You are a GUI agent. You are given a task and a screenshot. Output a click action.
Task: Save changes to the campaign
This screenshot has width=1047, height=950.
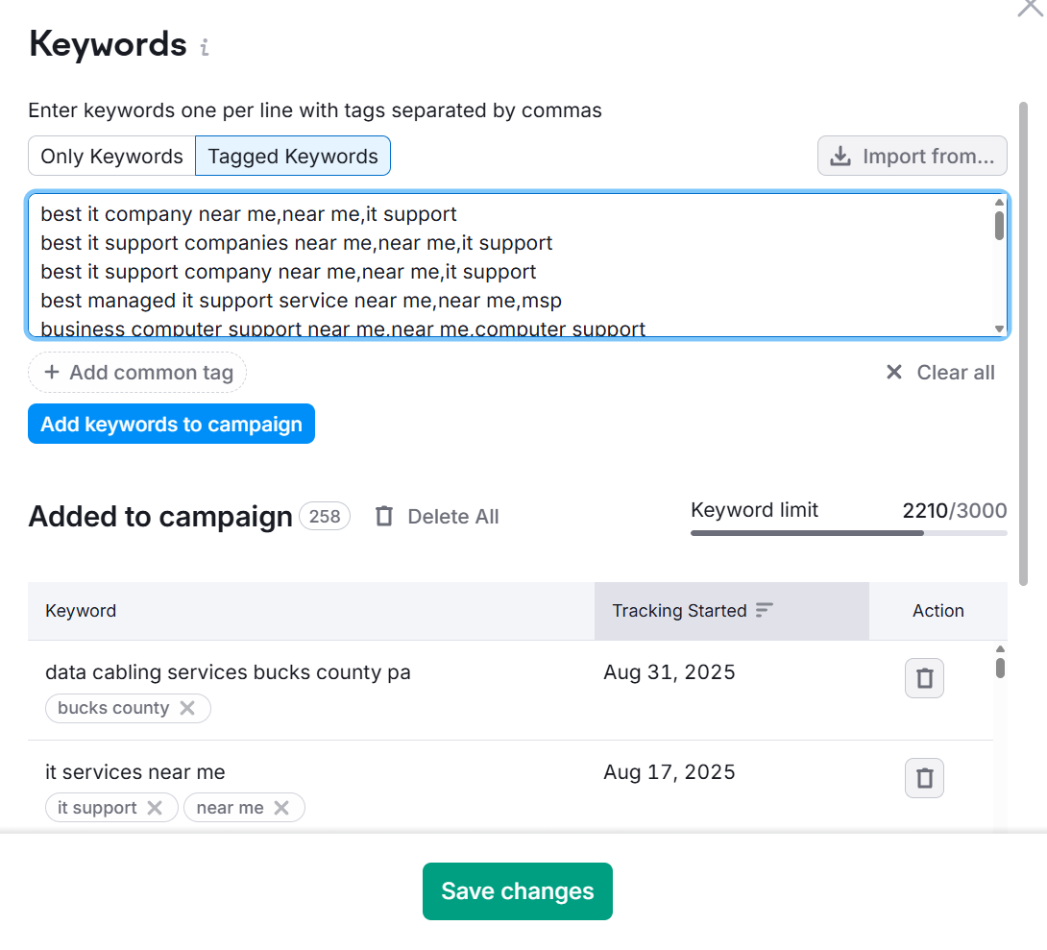(x=517, y=891)
